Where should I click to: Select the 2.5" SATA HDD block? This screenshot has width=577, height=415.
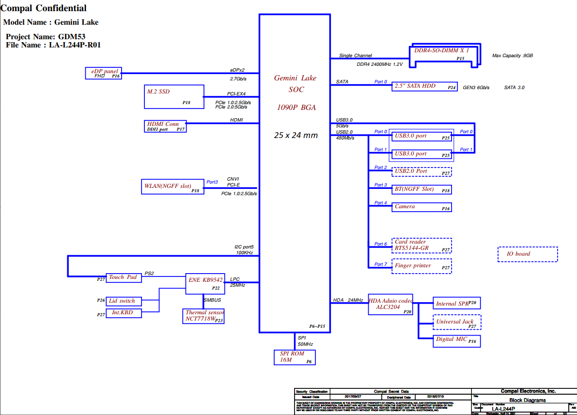pos(425,87)
